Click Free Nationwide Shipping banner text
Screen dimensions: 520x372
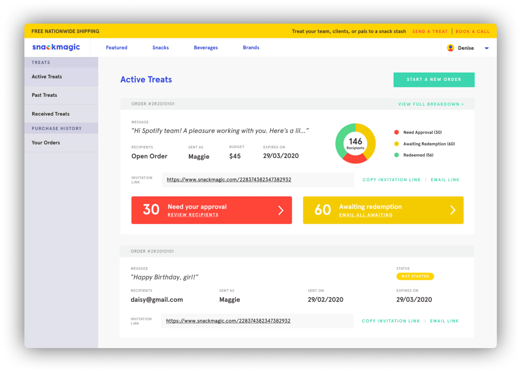pos(65,31)
